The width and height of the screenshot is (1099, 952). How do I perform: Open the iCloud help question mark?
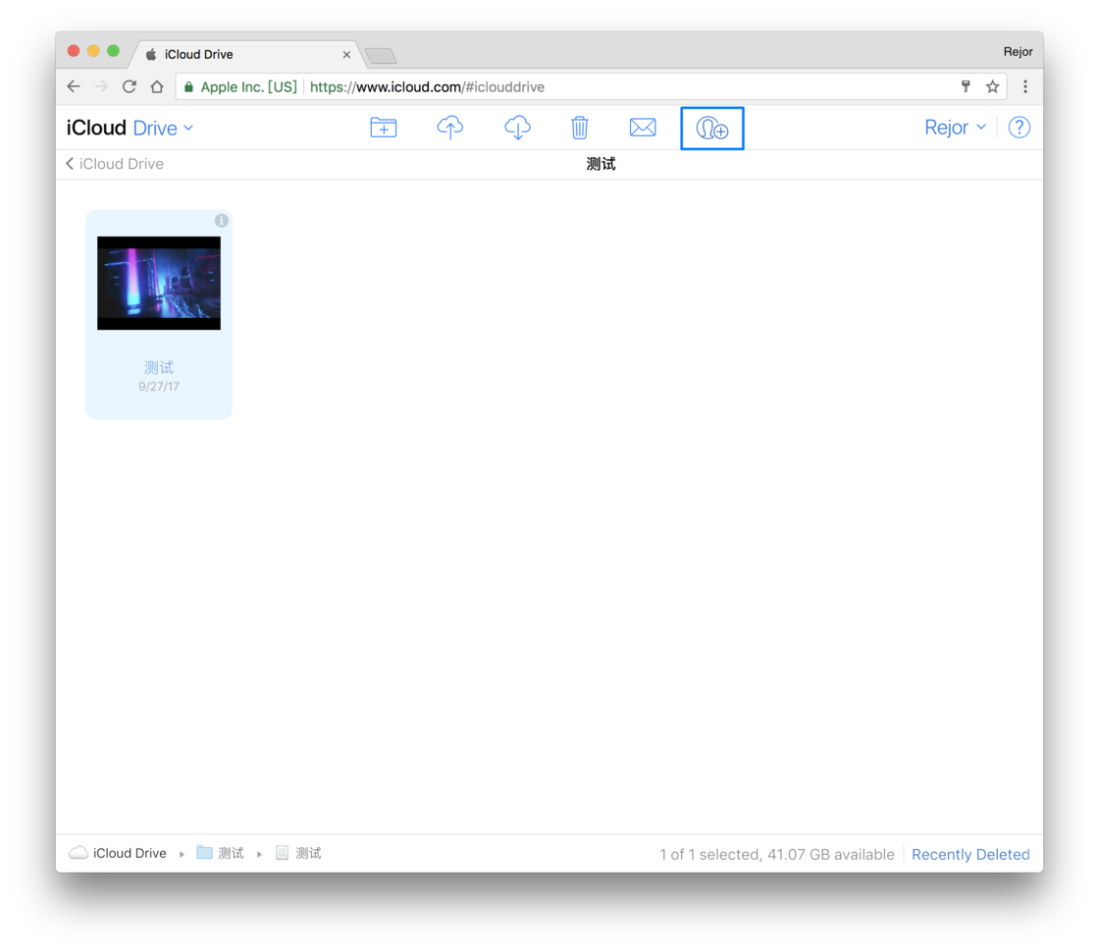(x=1020, y=127)
